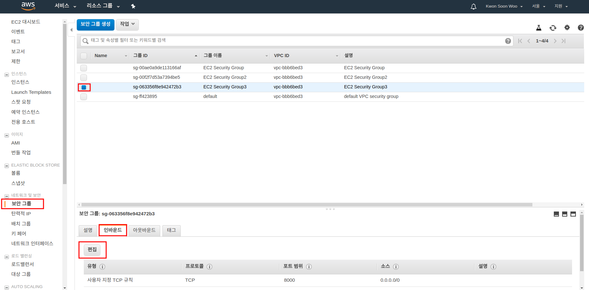Click 보안 그룹 생성 button

(x=96, y=25)
